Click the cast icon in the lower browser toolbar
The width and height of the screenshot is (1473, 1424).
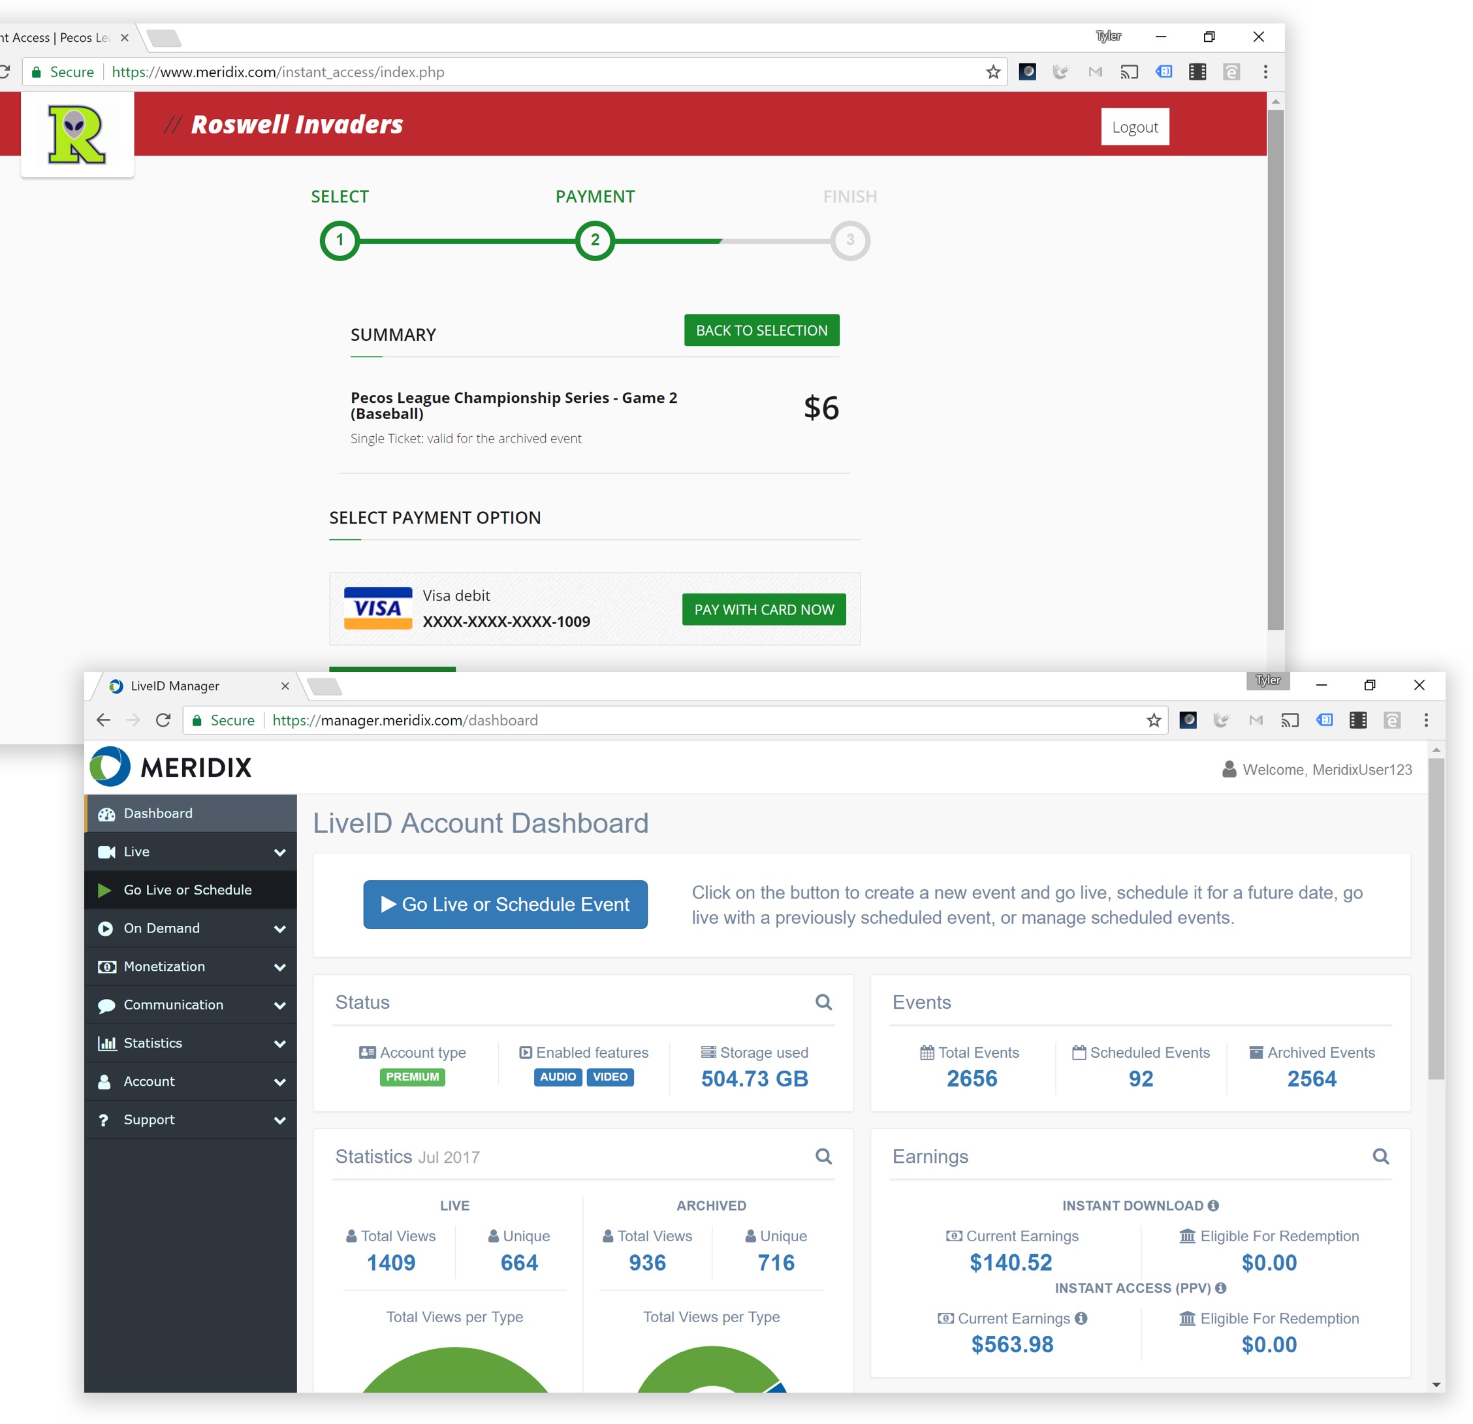1290,721
